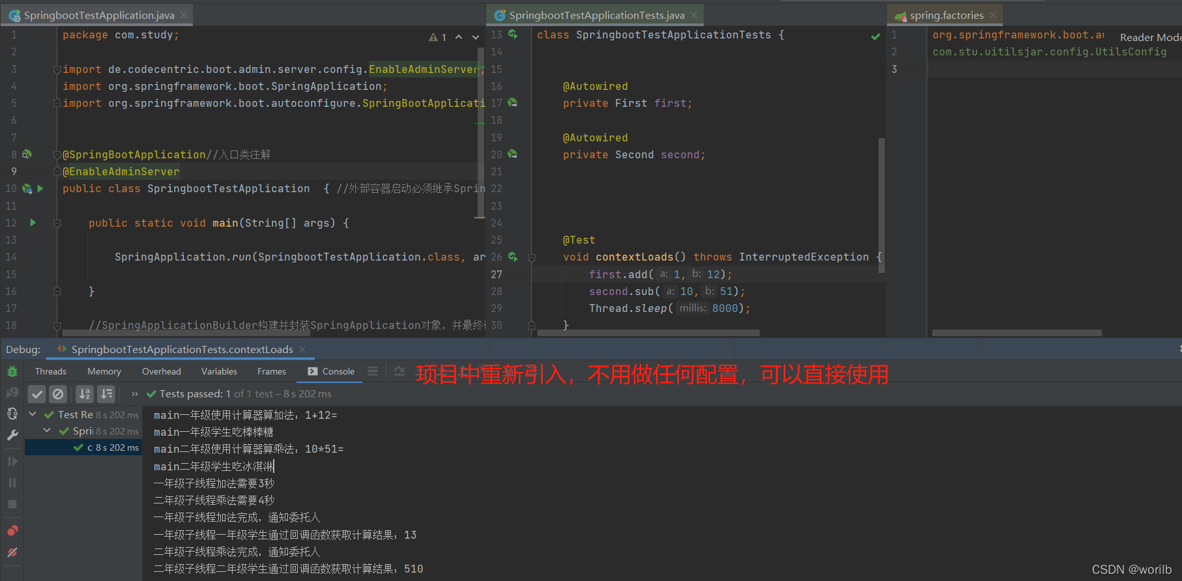Switch to the Frames debug tab
The width and height of the screenshot is (1182, 581).
pyautogui.click(x=272, y=371)
